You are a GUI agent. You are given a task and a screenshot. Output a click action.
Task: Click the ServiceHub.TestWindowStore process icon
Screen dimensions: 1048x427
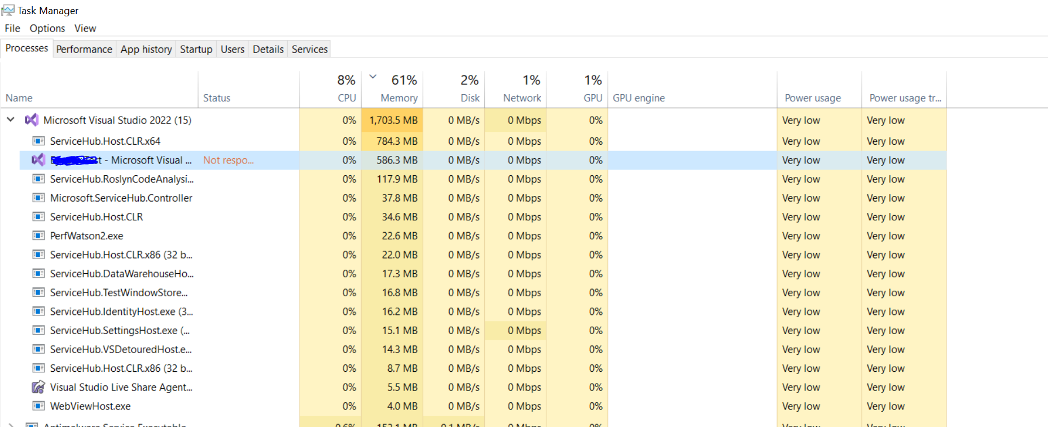pyautogui.click(x=38, y=292)
